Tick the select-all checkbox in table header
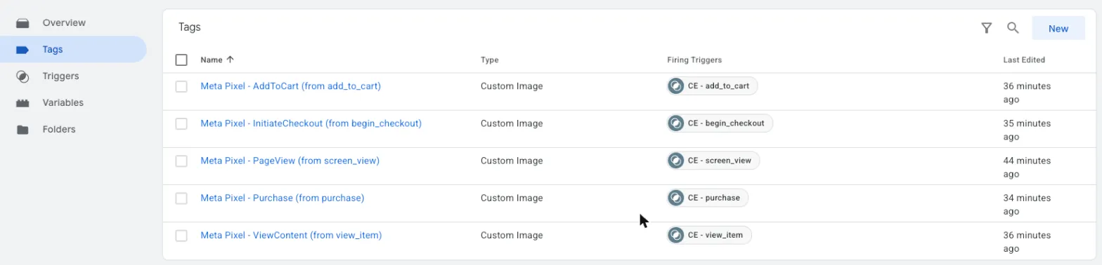 (181, 60)
